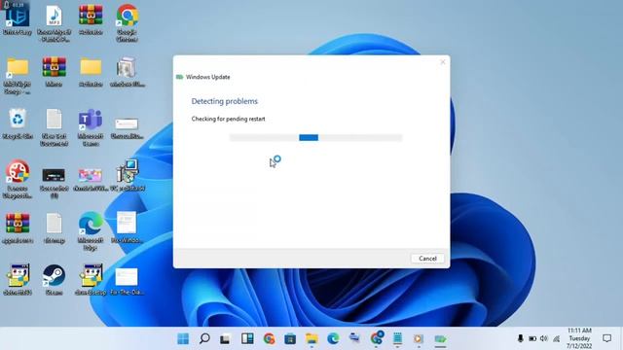Image resolution: width=623 pixels, height=350 pixels.
Task: Select the Lenovo Diagnostics desktop shortcut
Action: coord(18,179)
